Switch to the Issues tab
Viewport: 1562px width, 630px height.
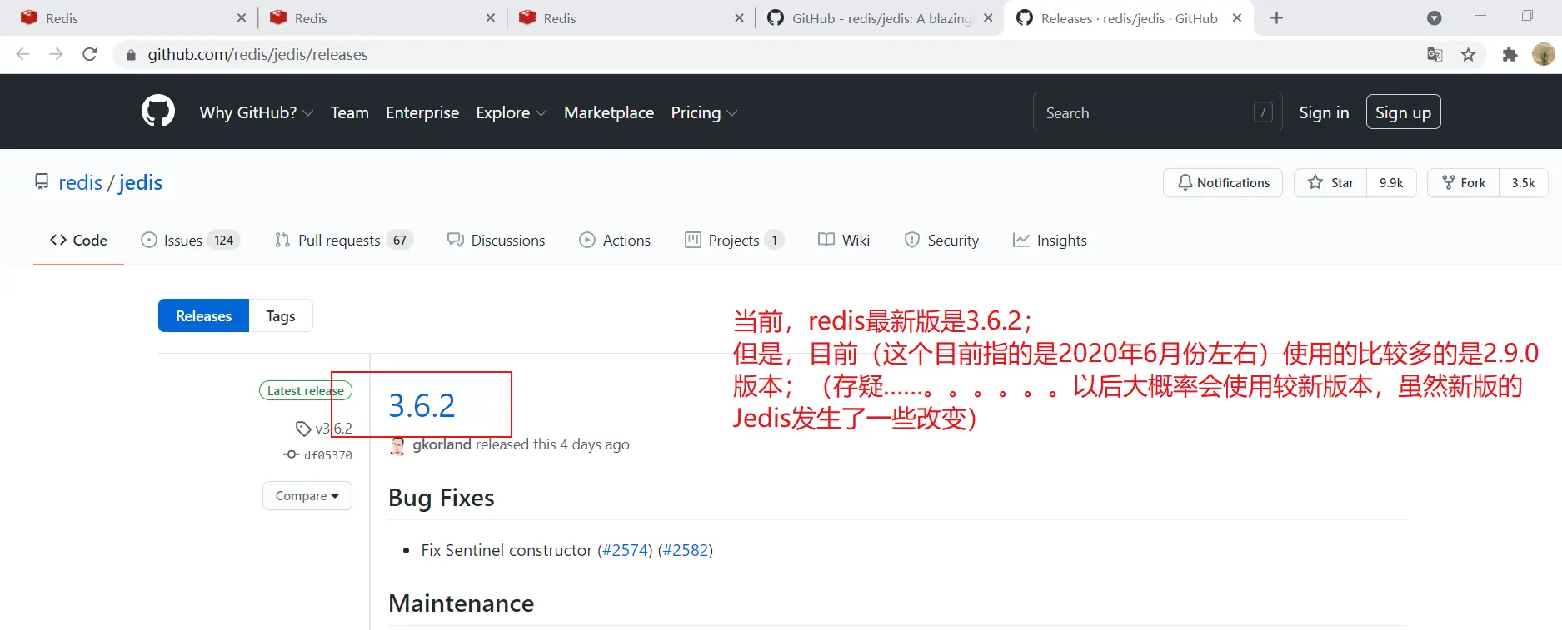coord(190,240)
